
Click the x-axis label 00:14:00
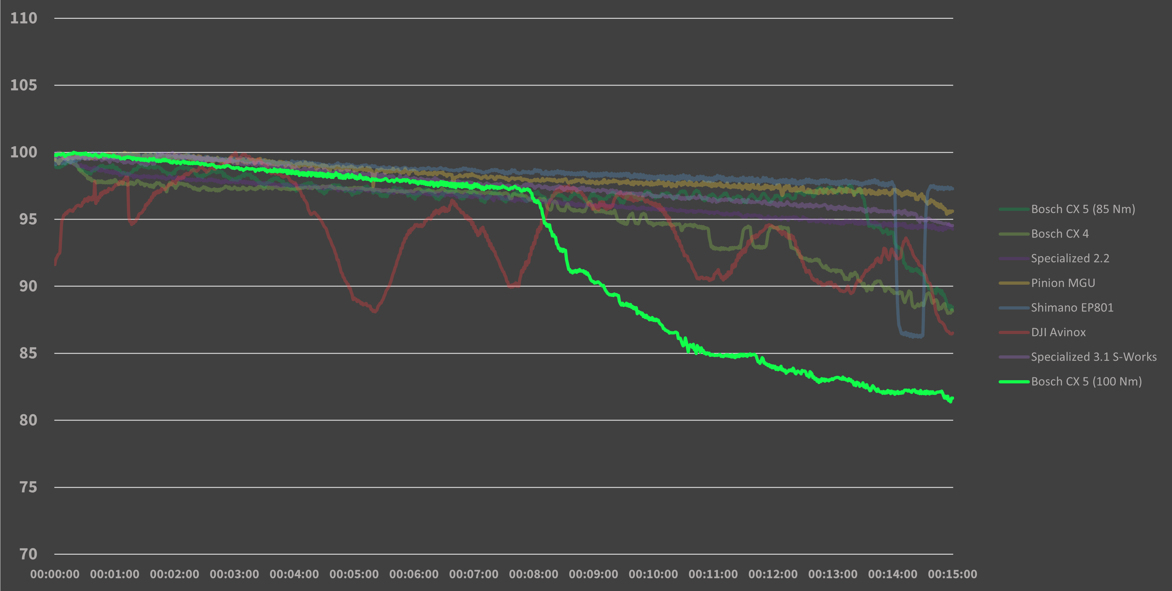[893, 574]
